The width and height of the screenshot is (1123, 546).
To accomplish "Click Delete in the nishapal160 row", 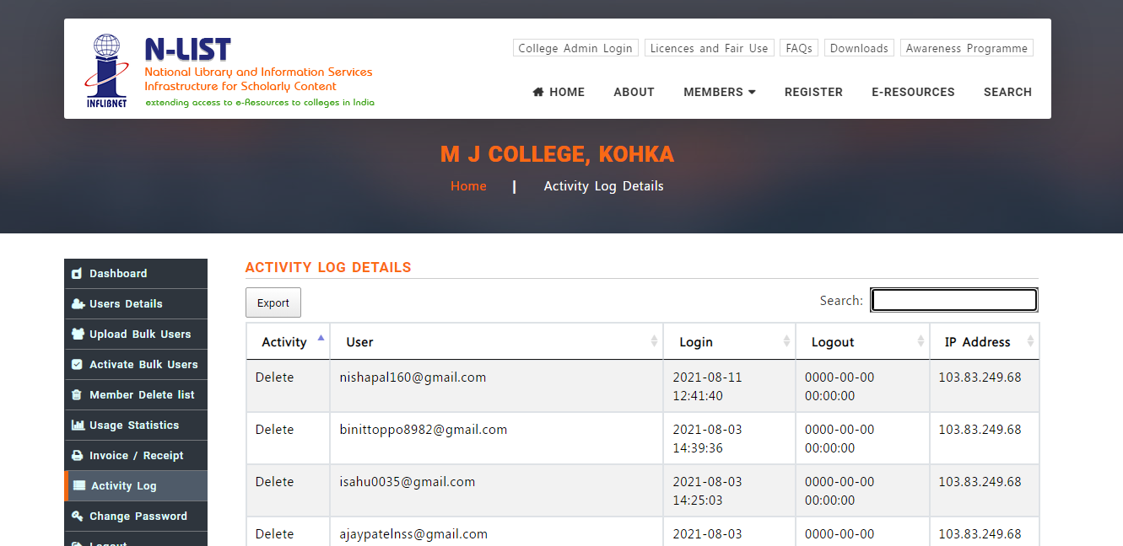I will click(x=275, y=377).
